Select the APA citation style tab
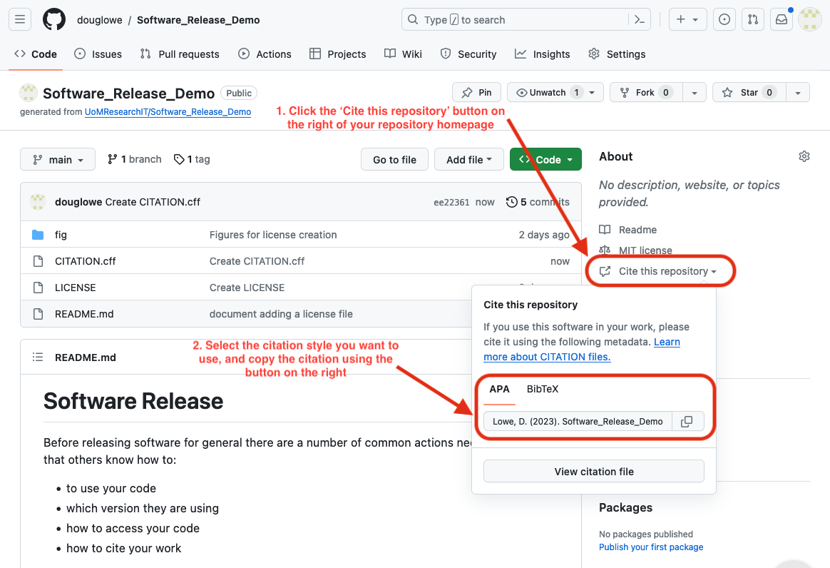The image size is (830, 568). (499, 389)
